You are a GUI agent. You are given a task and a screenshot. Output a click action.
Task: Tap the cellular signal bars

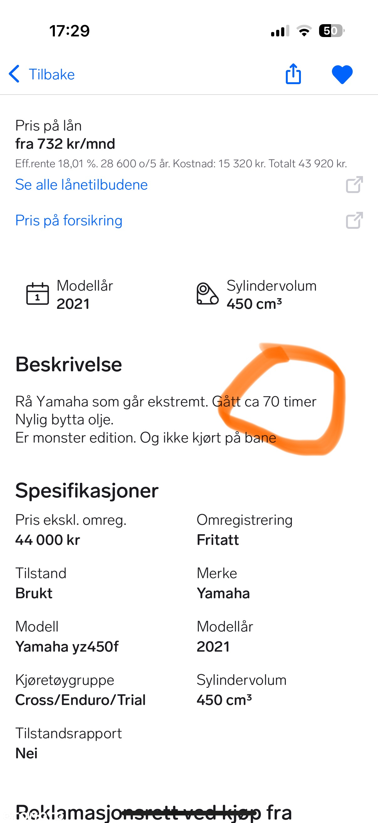(x=280, y=31)
